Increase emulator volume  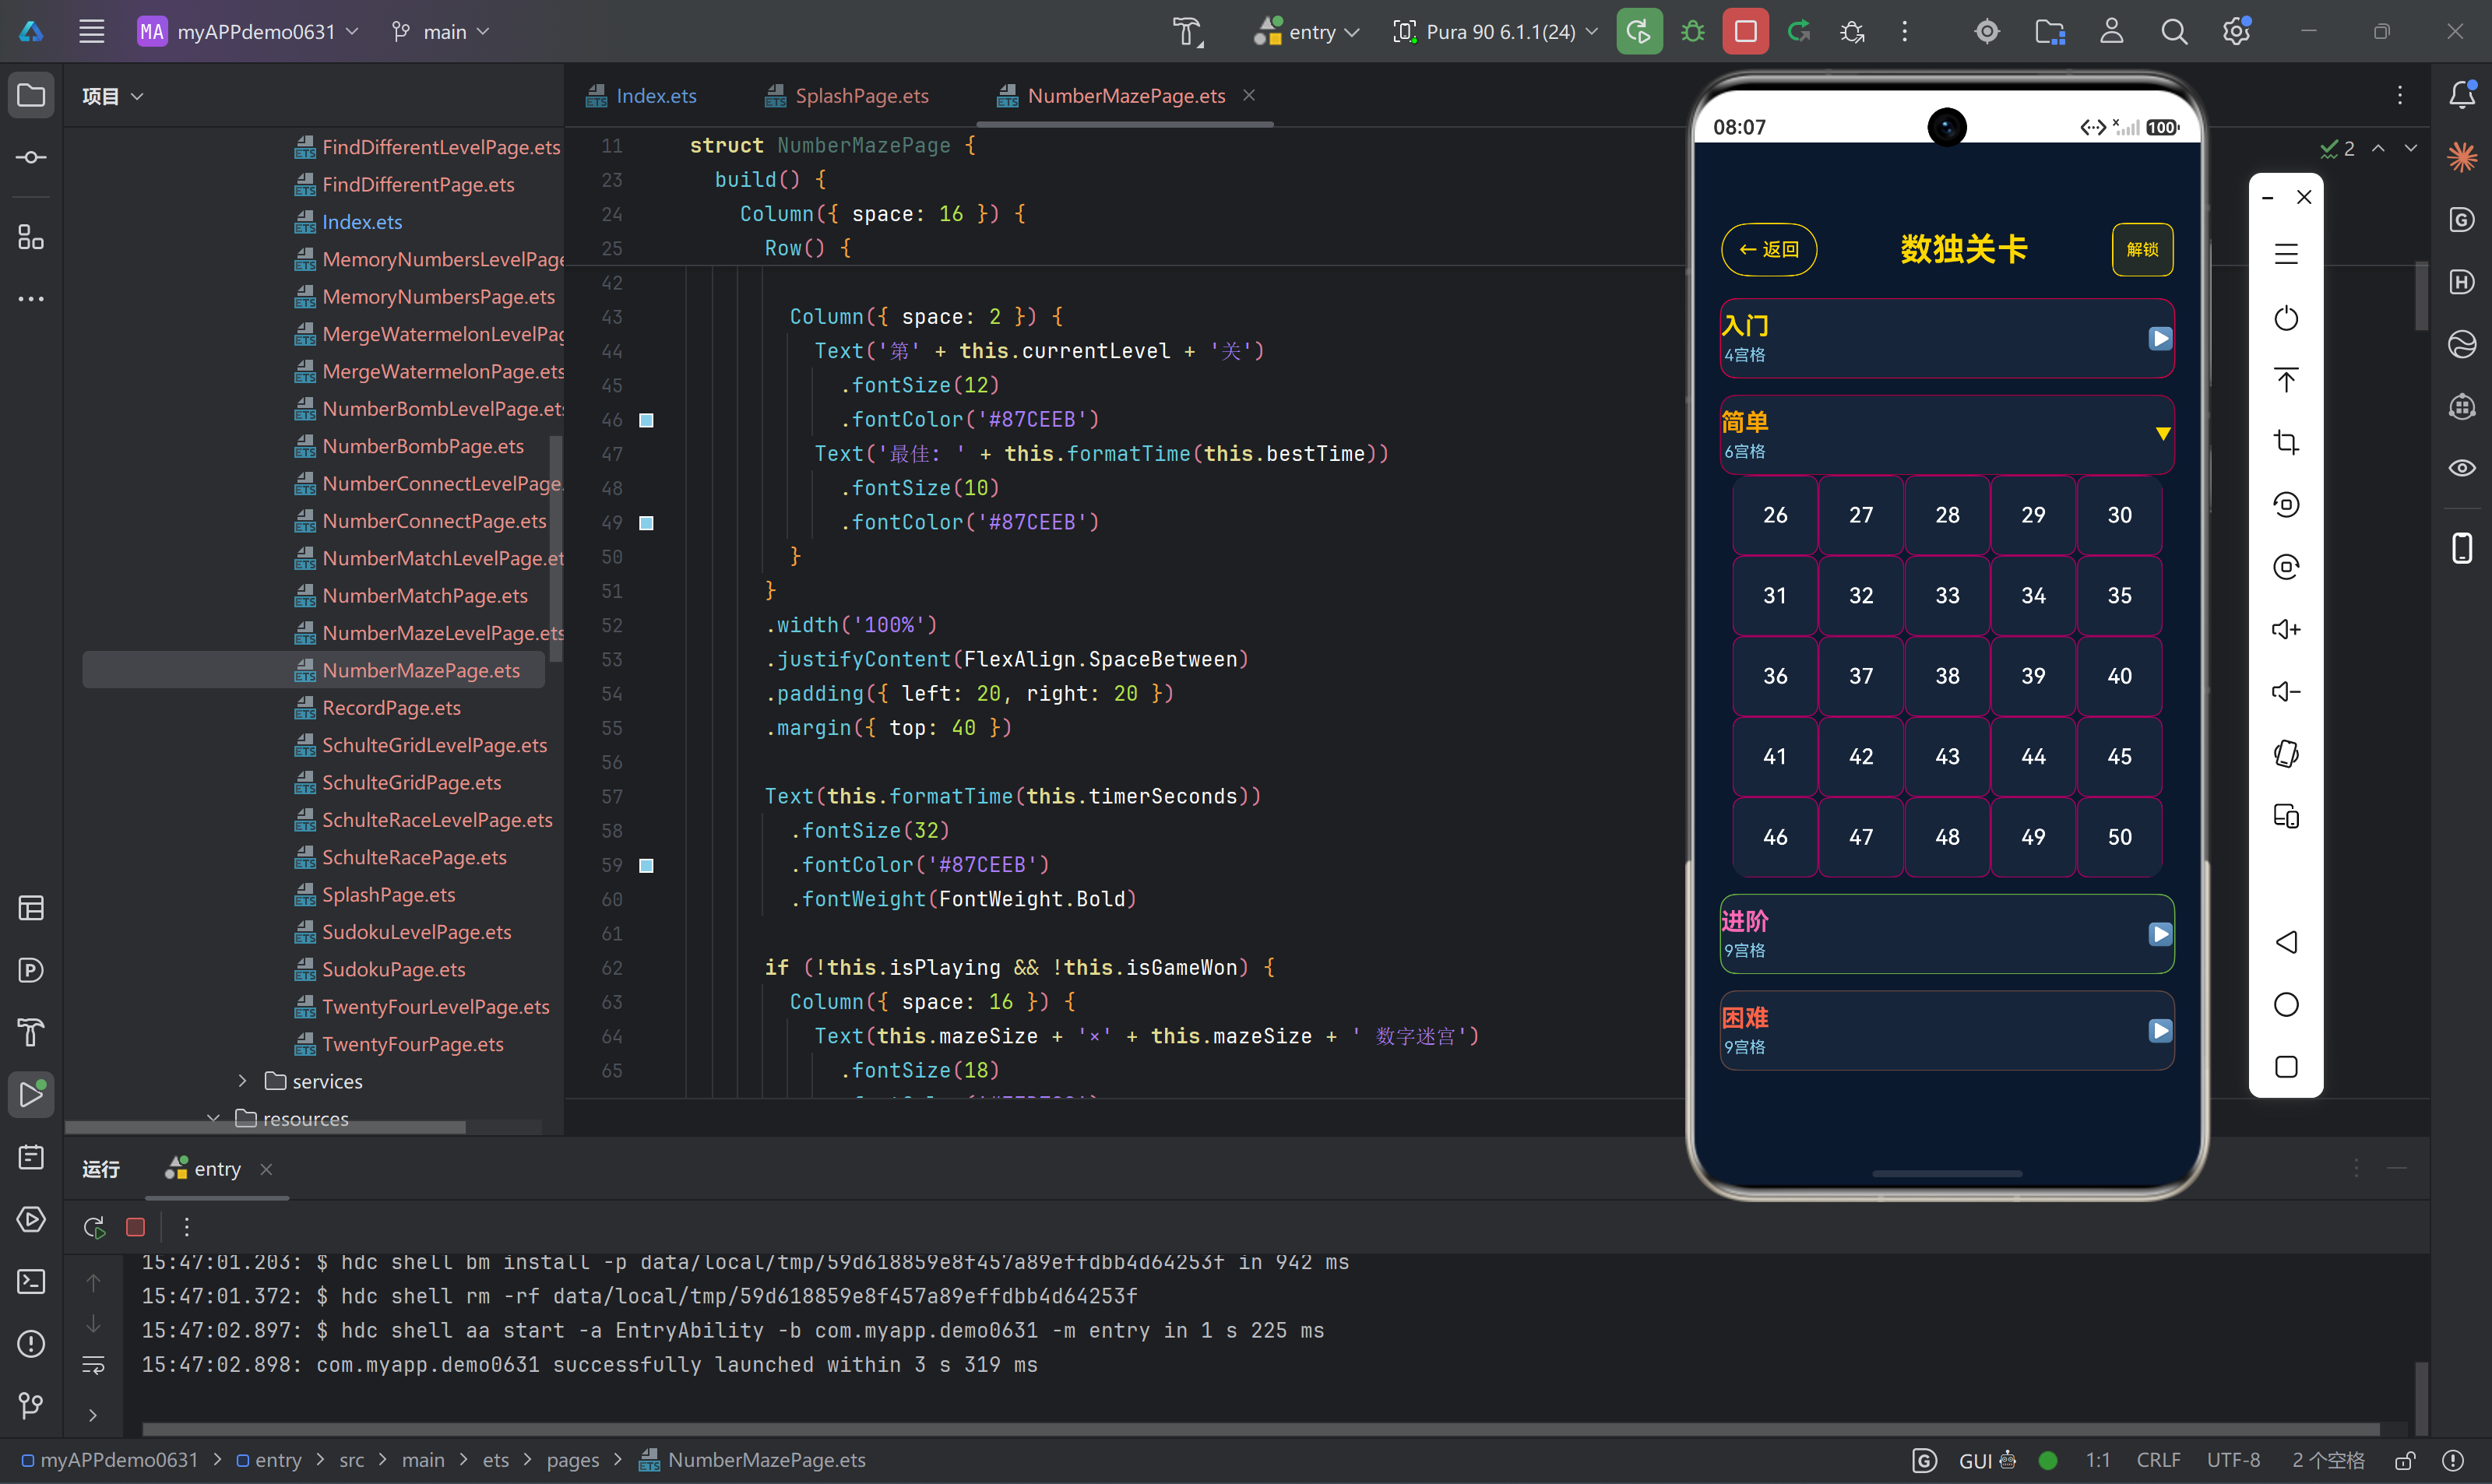coord(2285,629)
